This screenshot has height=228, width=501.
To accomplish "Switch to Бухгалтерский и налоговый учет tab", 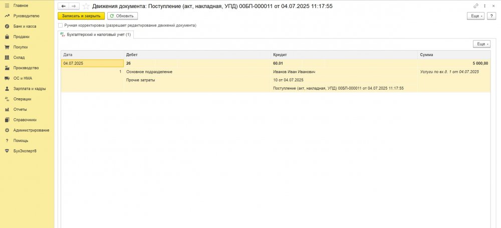I will [x=95, y=35].
